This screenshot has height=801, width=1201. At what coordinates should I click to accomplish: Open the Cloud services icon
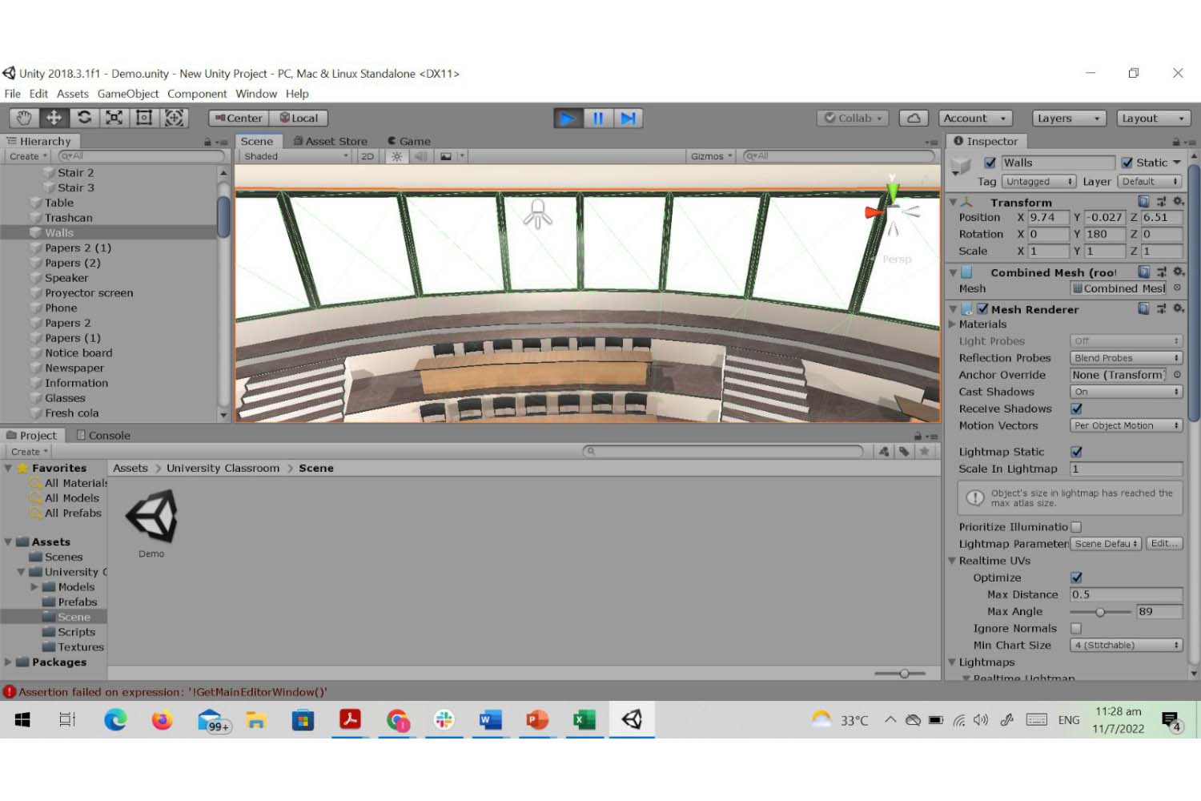point(914,118)
